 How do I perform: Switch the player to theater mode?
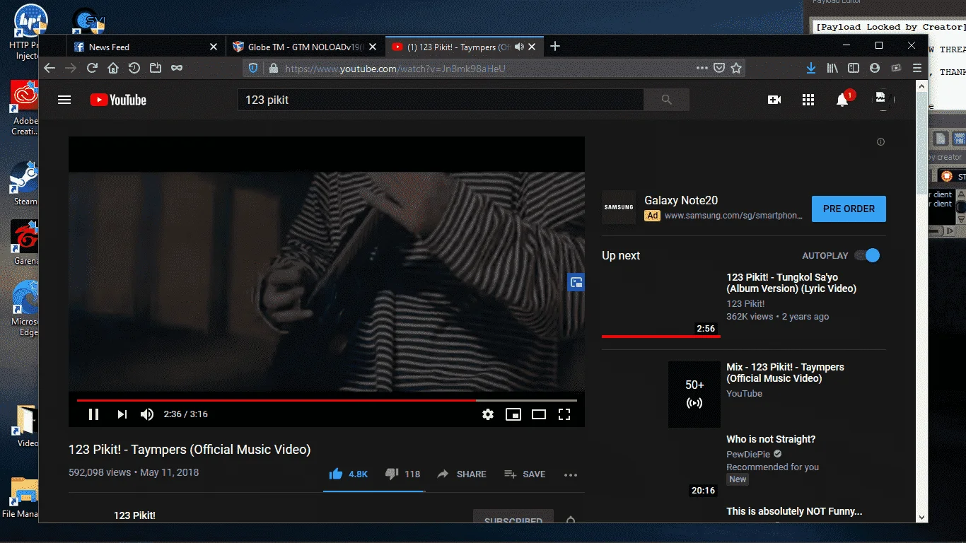(539, 414)
